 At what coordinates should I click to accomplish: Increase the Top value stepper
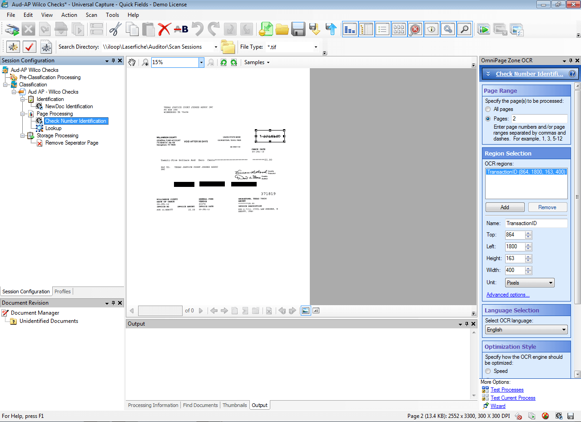click(528, 233)
